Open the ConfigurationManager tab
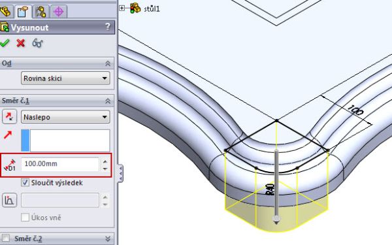392x245 pixels. click(41, 12)
